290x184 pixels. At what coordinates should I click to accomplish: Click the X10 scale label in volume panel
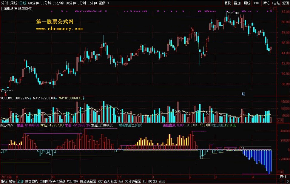click(280, 120)
